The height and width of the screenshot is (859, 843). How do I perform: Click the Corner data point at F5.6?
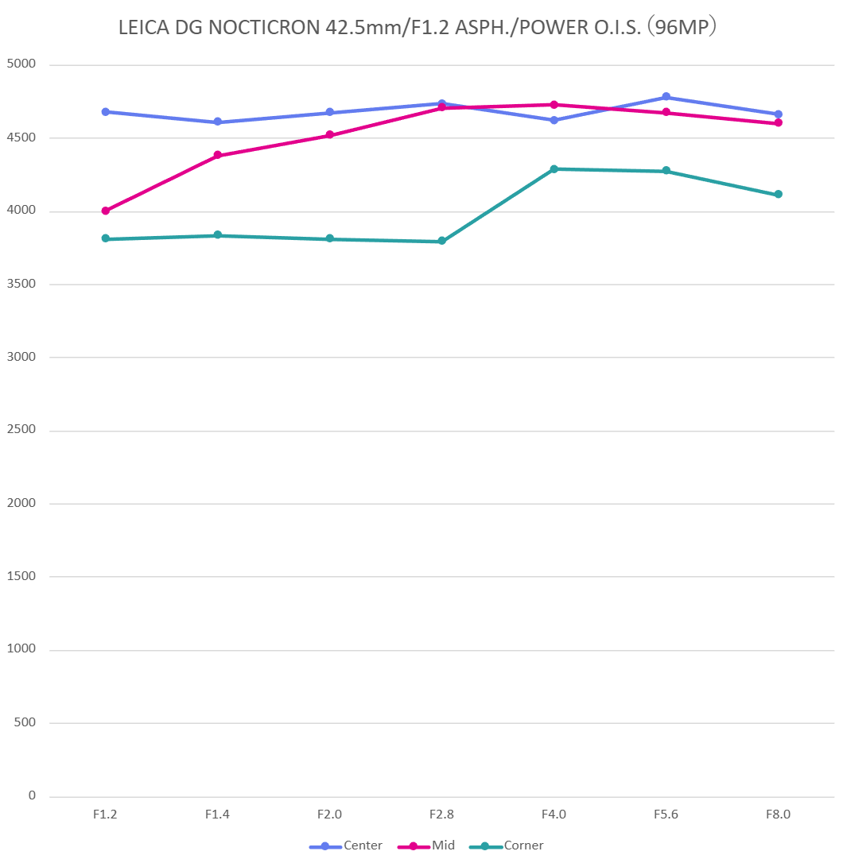666,171
